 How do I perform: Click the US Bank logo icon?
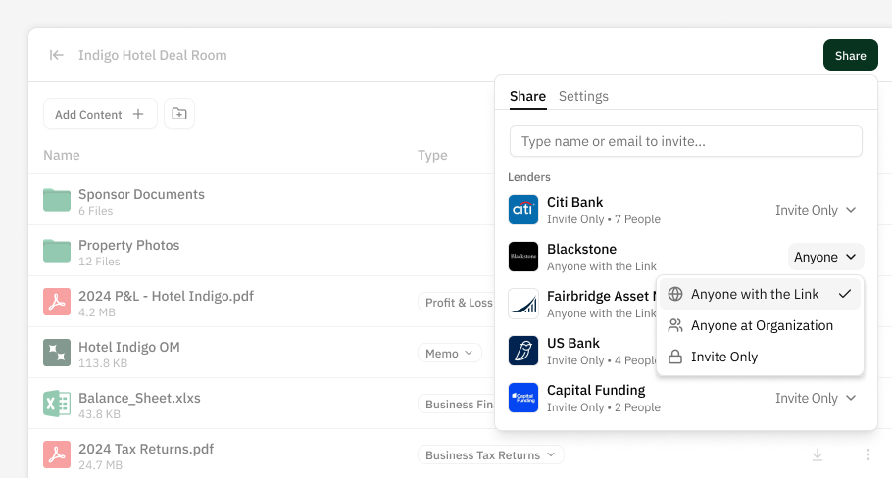[523, 351]
